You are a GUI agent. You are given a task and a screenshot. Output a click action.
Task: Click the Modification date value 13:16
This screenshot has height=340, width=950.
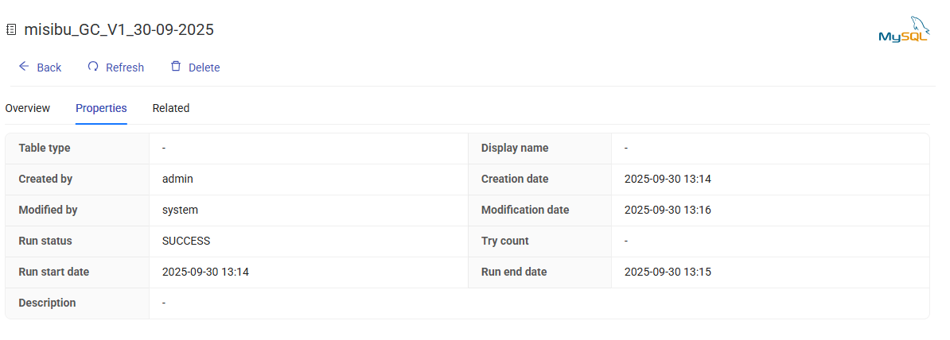(x=668, y=210)
